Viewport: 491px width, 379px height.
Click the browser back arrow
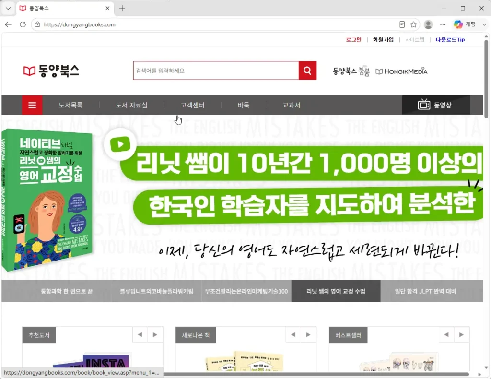click(8, 24)
